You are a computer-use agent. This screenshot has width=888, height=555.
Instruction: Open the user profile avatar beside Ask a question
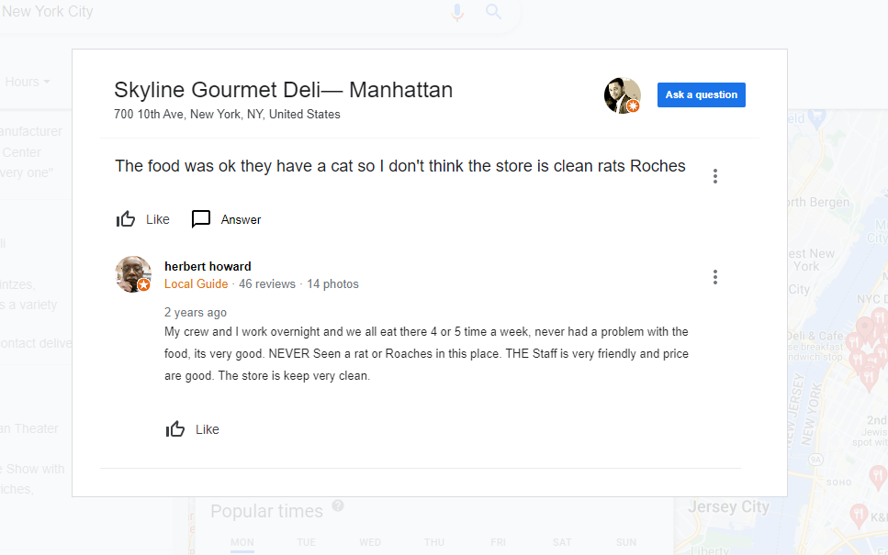click(623, 95)
